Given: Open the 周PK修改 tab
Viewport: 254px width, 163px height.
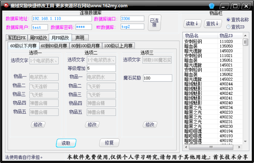Looking at the screenshot, I should click(x=38, y=38).
